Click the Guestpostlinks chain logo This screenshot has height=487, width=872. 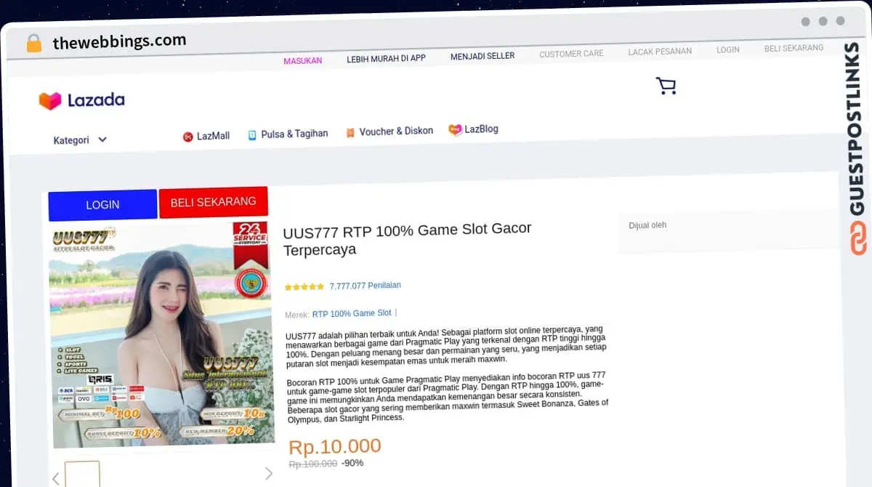click(x=858, y=238)
